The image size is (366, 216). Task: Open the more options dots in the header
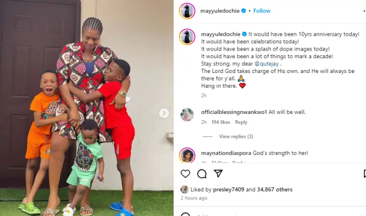364,11
